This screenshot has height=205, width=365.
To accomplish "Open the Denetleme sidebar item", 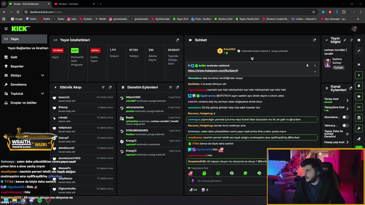I will pyautogui.click(x=18, y=85).
